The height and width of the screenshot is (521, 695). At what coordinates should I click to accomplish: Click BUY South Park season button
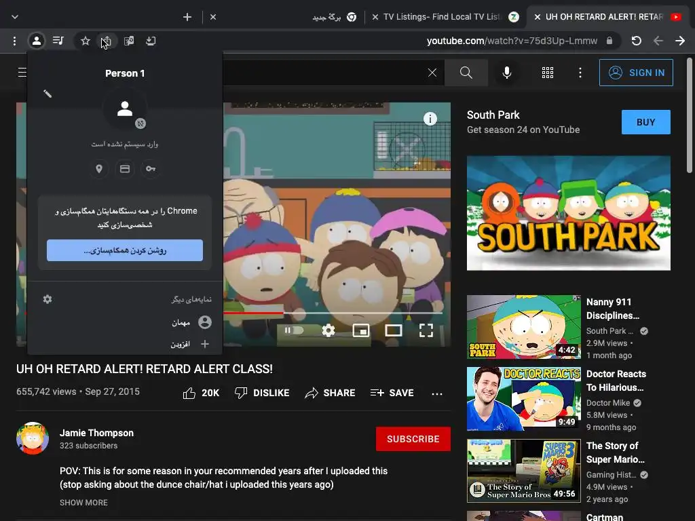[646, 122]
